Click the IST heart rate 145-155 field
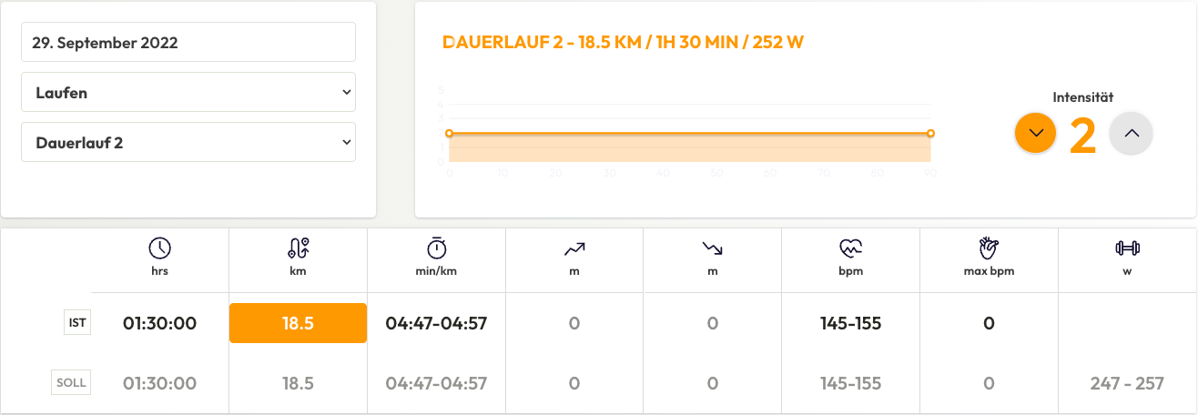This screenshot has width=1198, height=415. click(x=851, y=323)
